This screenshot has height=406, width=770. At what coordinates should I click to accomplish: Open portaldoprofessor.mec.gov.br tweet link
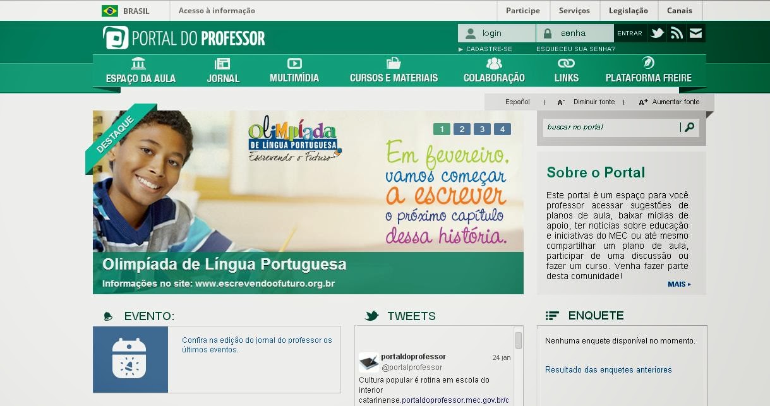point(455,400)
